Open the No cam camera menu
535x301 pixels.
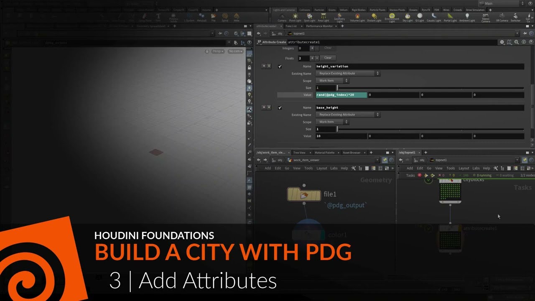click(x=236, y=51)
